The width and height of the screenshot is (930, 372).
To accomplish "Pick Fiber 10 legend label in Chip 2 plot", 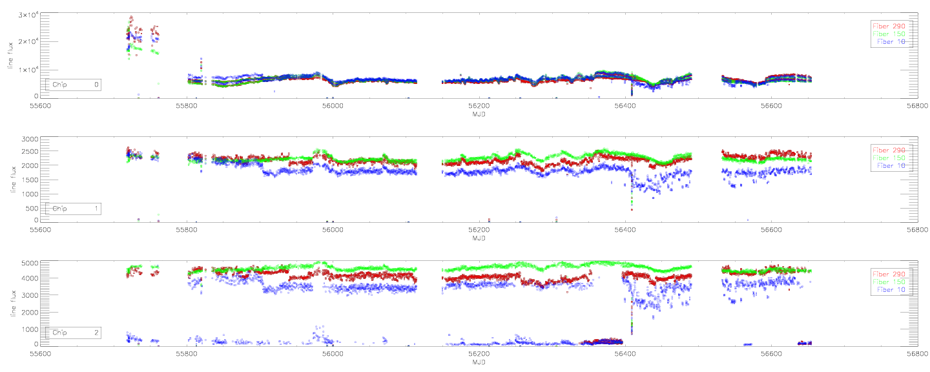I will pos(891,290).
